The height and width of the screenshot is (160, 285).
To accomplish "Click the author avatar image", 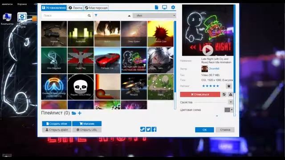I will (204, 69).
